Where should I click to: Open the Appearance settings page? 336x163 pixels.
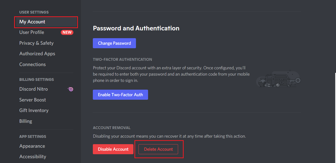(32, 146)
